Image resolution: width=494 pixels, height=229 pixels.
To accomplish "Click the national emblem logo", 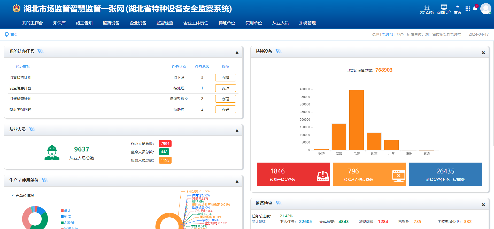I will (17, 9).
